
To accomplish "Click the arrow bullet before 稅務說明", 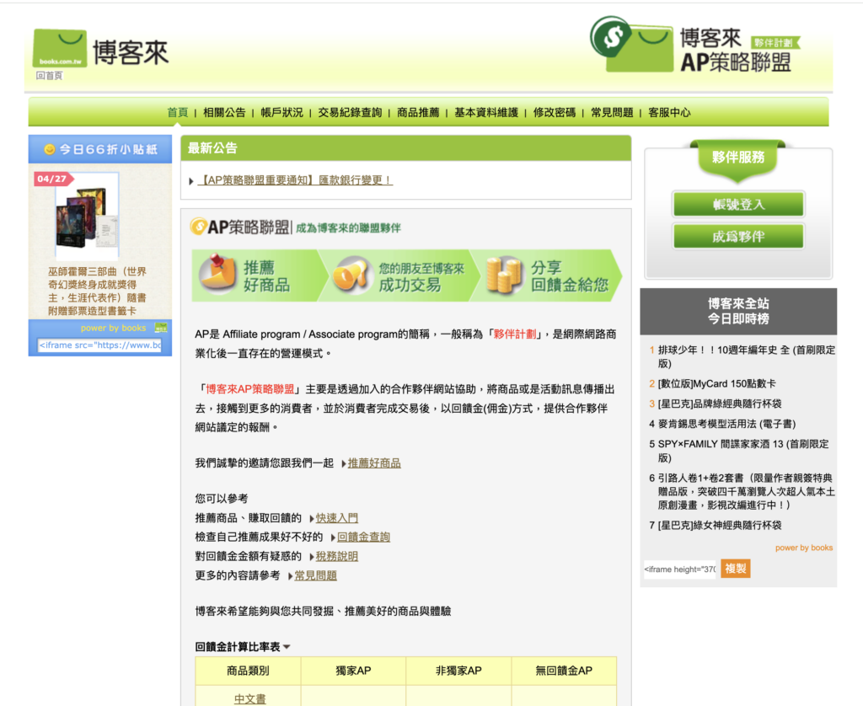I will [x=312, y=557].
